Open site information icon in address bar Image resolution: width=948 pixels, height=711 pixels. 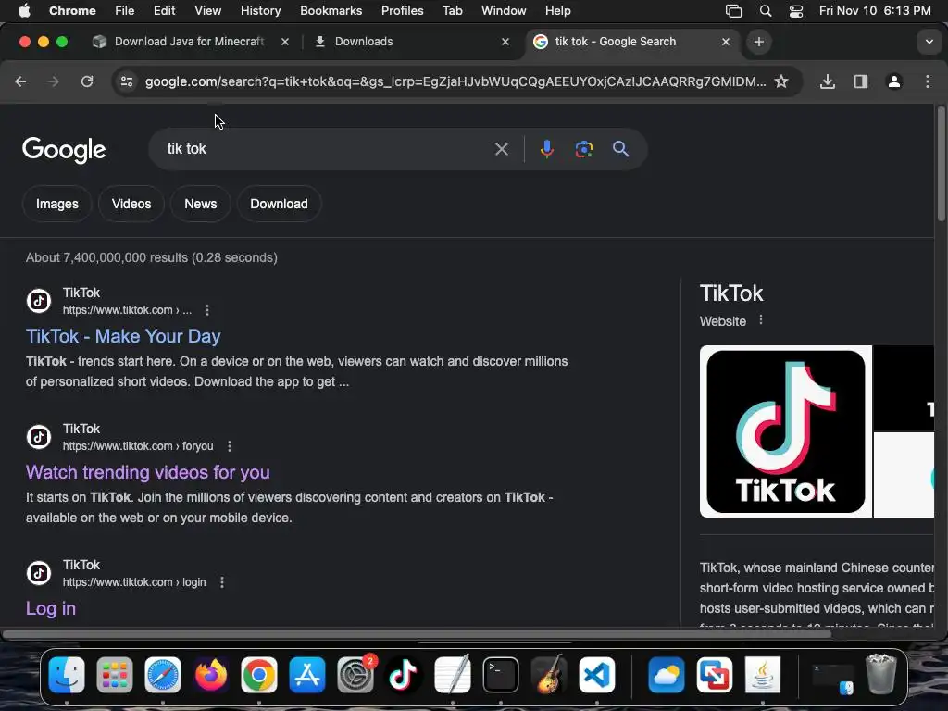(x=126, y=81)
